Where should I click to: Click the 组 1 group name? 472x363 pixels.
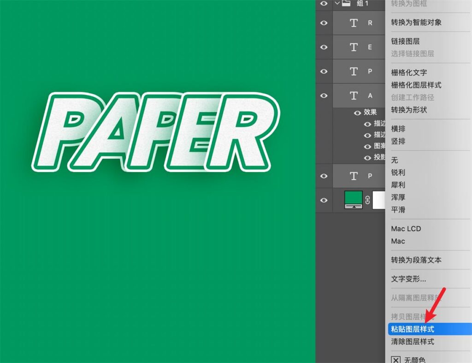coord(362,3)
